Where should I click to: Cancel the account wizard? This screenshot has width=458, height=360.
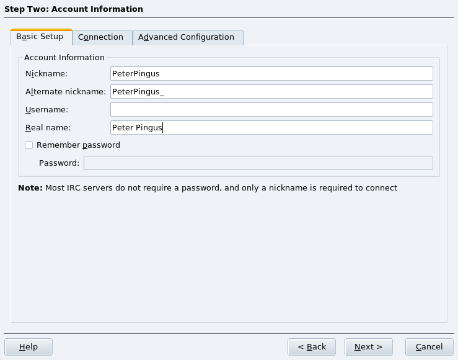click(x=429, y=347)
